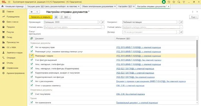
Task: Open the service menu lines icon in title bar
Action: [x=184, y=2]
